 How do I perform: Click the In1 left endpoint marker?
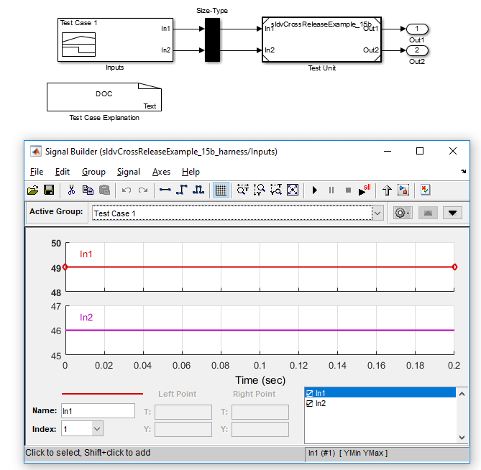point(65,267)
